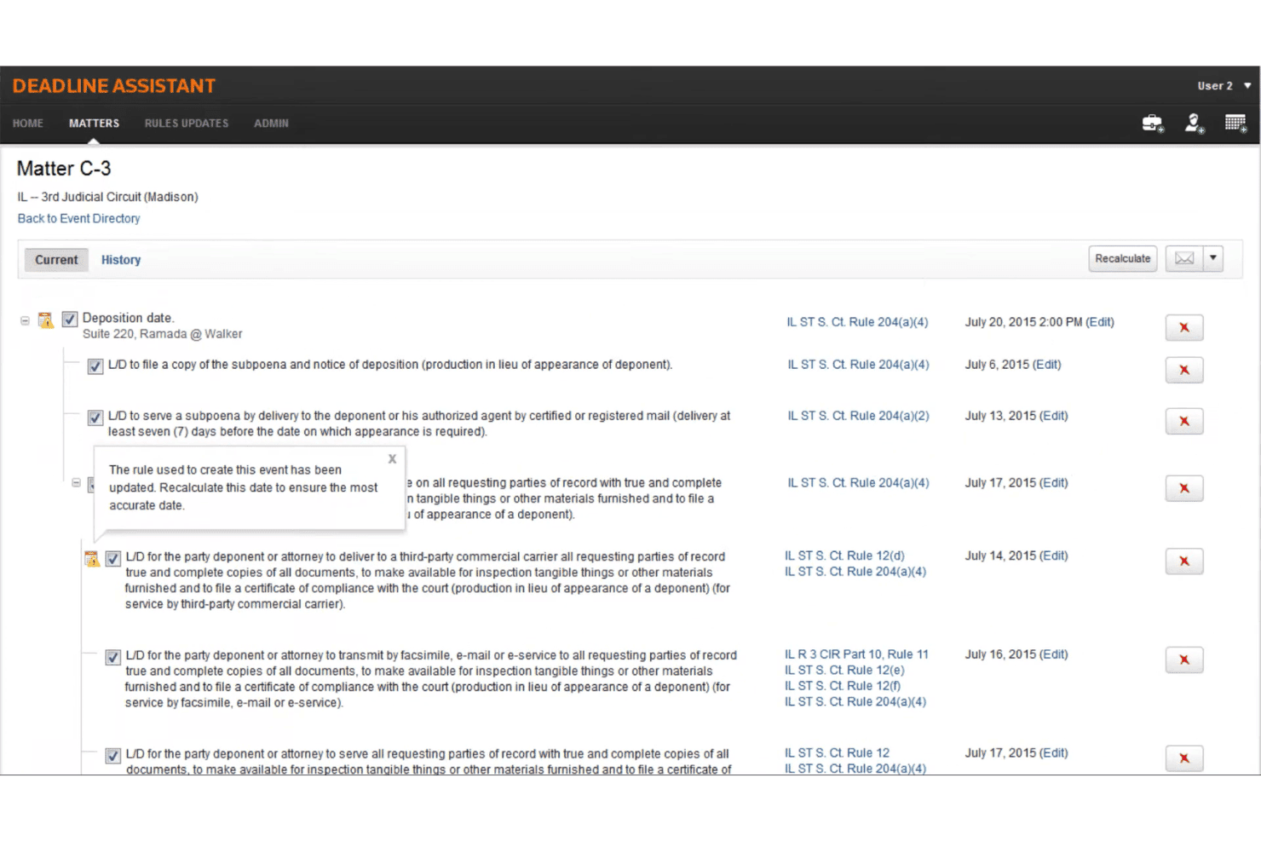1261x841 pixels.
Task: Click the Recalculate button
Action: tap(1123, 259)
